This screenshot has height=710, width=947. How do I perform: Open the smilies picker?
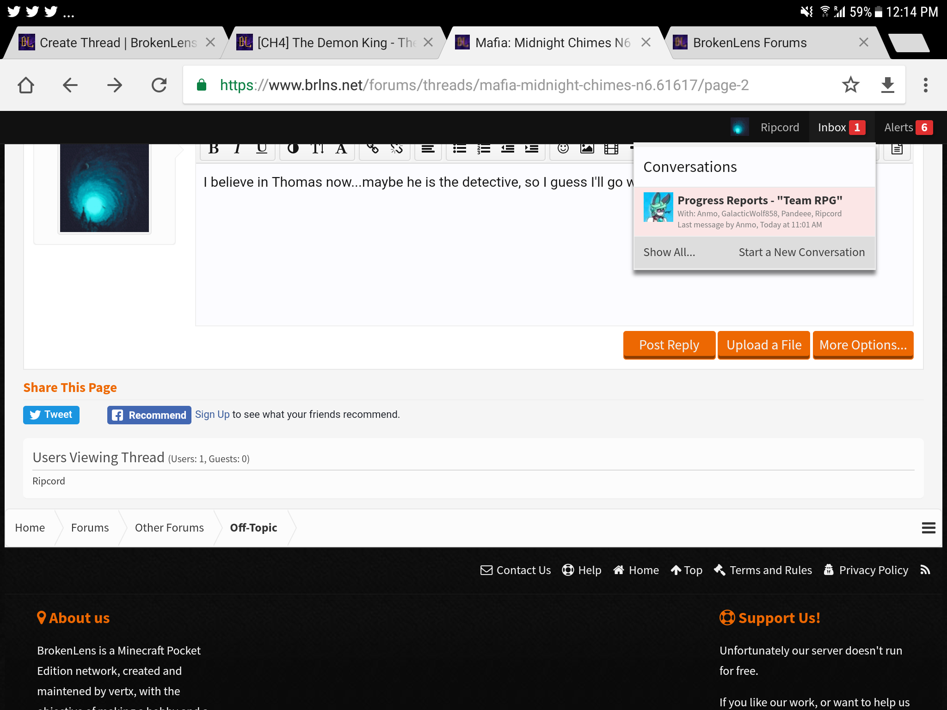pyautogui.click(x=563, y=149)
